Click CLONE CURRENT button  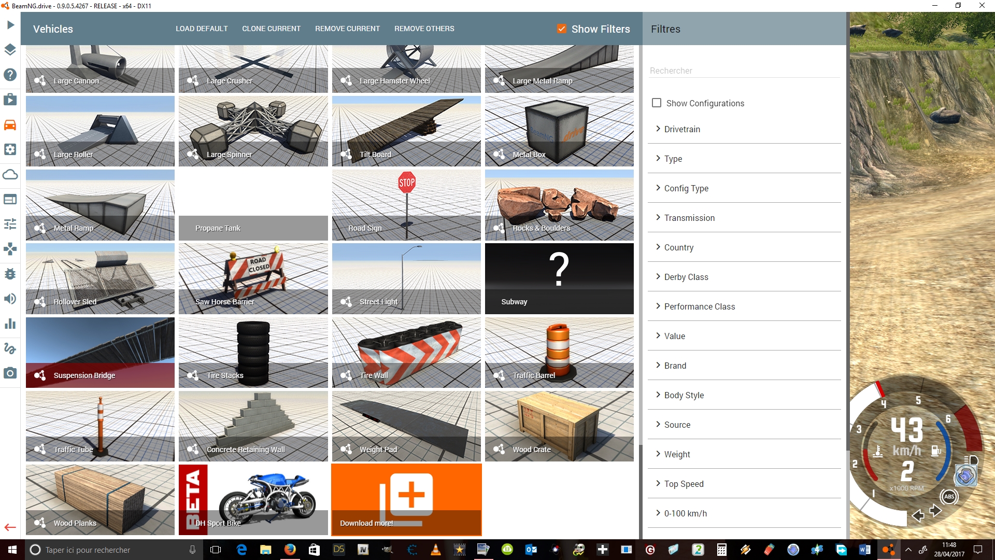pos(271,29)
